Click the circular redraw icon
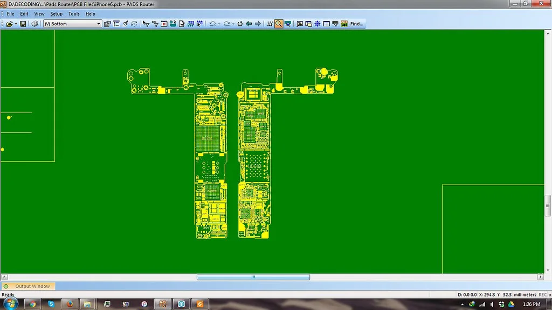This screenshot has width=552, height=310. pos(240,24)
